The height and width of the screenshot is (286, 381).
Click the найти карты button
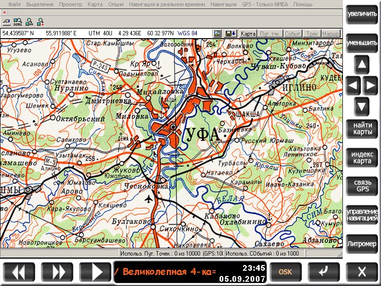click(362, 129)
